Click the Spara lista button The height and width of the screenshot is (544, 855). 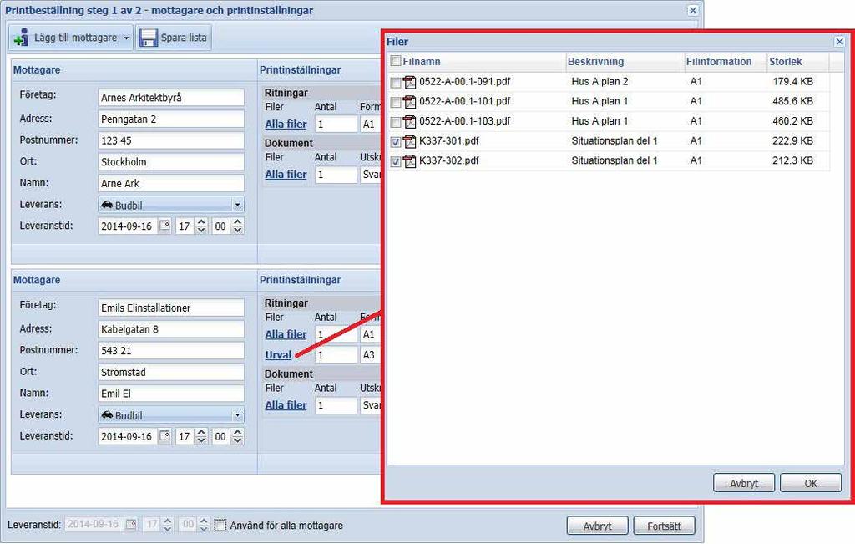[174, 38]
